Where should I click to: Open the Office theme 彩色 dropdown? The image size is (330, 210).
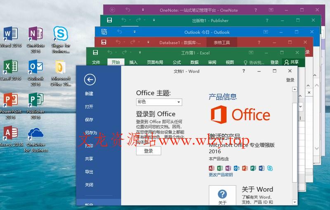tap(159, 102)
